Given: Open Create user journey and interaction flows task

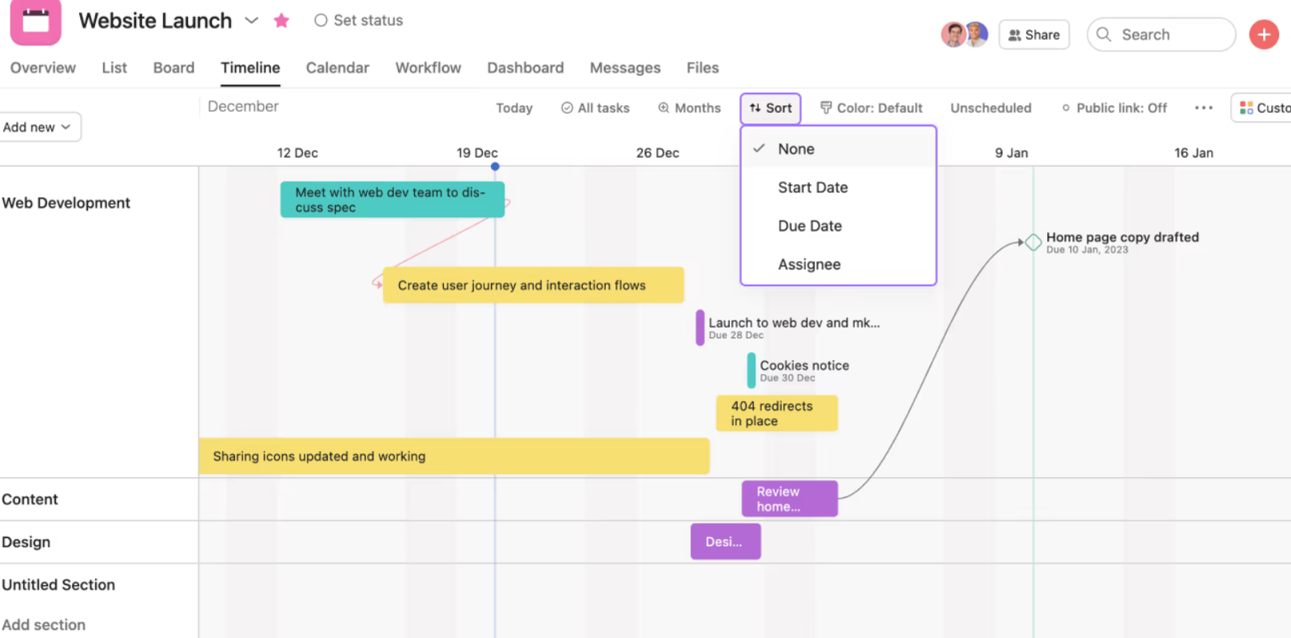Looking at the screenshot, I should [533, 285].
